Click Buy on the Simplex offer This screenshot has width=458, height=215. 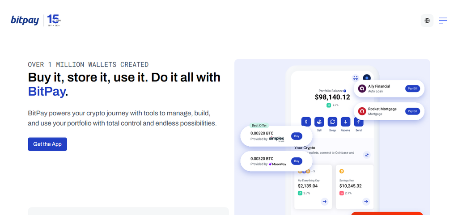click(297, 136)
